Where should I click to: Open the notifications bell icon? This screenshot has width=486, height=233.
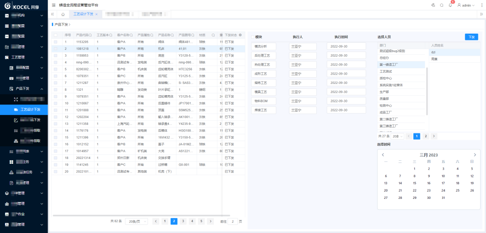pyautogui.click(x=450, y=5)
